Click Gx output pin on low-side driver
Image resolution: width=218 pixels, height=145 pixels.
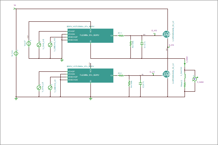112,75
